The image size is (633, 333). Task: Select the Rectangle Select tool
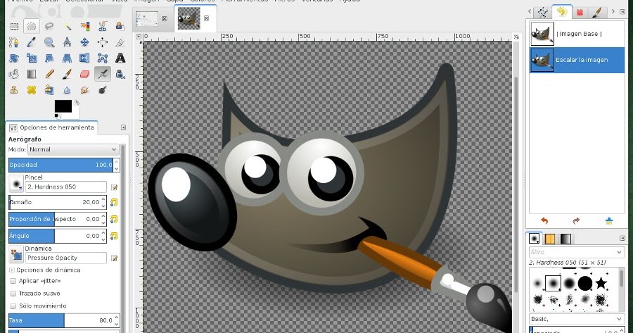(x=14, y=27)
